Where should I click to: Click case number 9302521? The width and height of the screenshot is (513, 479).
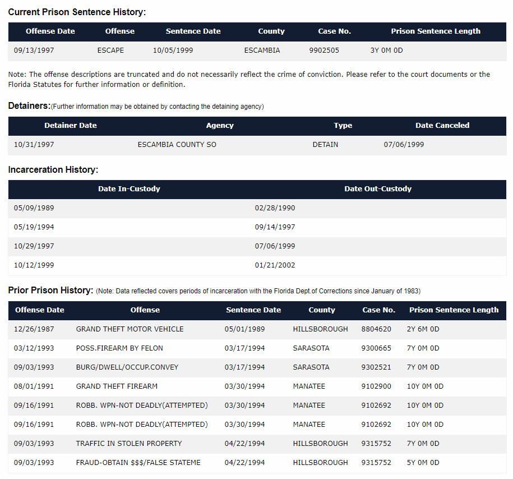(x=376, y=367)
